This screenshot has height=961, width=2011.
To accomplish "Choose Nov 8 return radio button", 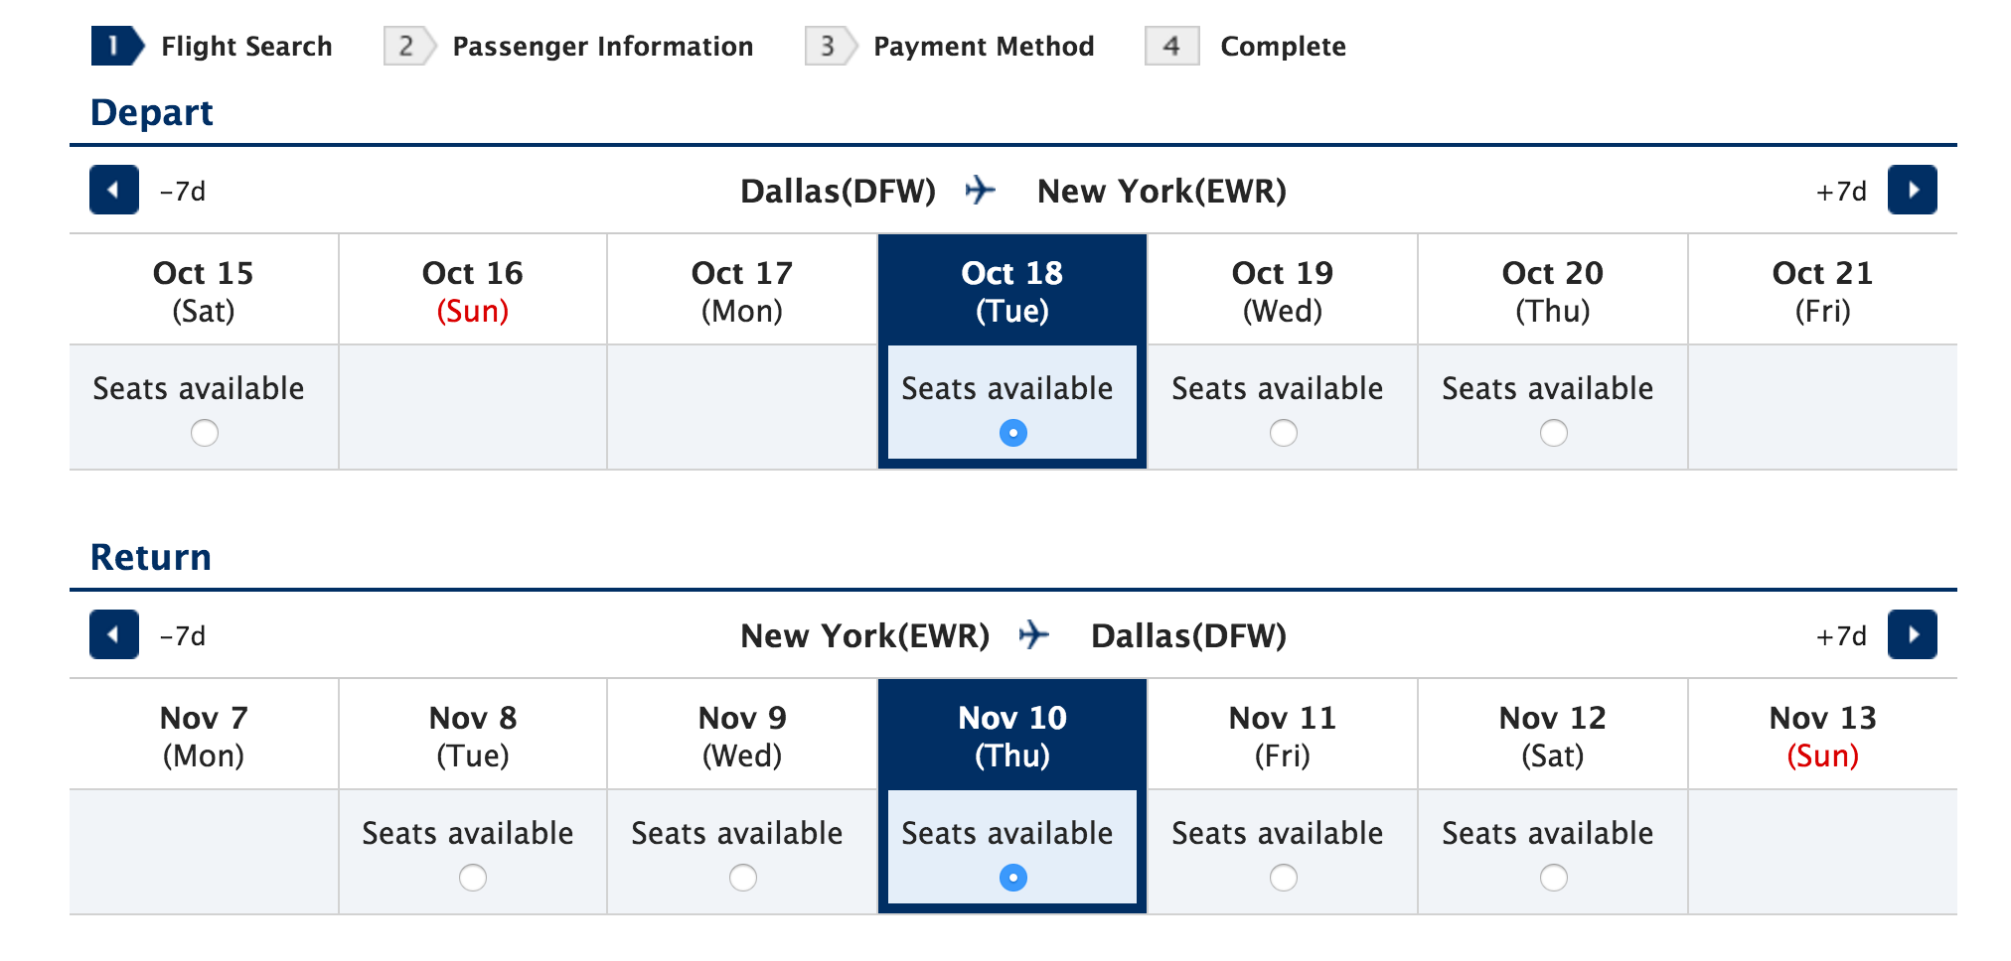I will [473, 878].
